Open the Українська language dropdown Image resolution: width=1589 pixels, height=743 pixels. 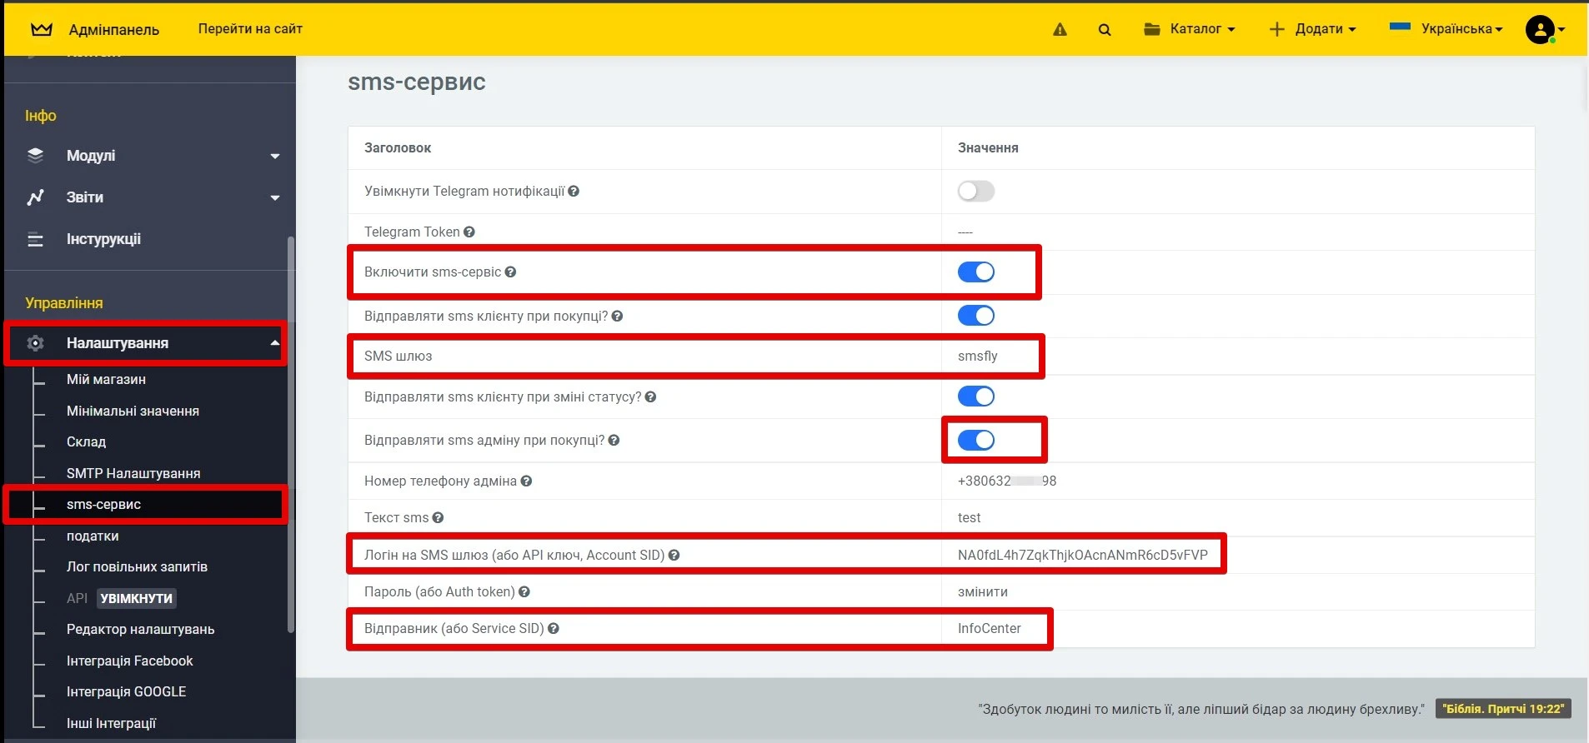(x=1446, y=29)
